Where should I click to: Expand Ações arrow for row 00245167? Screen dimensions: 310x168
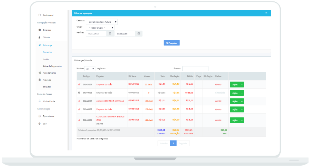click(242, 85)
